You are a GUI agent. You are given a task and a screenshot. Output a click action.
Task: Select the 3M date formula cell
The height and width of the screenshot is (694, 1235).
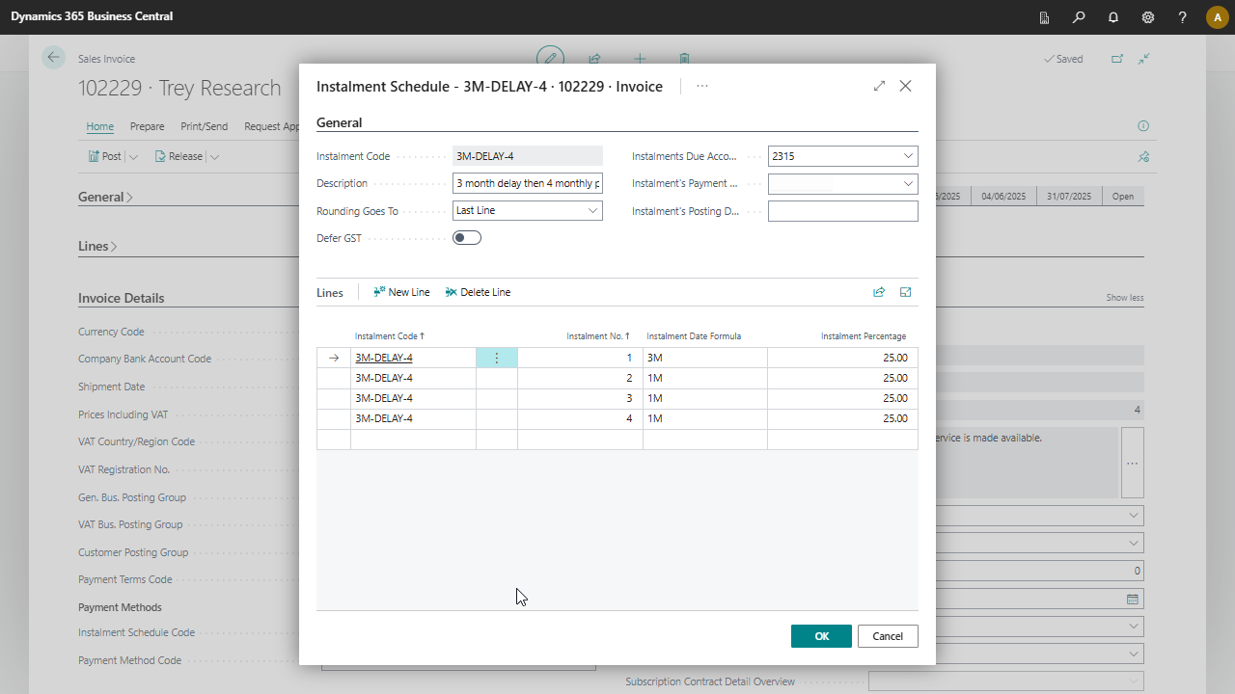pos(705,358)
